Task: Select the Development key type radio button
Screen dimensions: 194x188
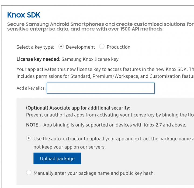Action: 61,46
